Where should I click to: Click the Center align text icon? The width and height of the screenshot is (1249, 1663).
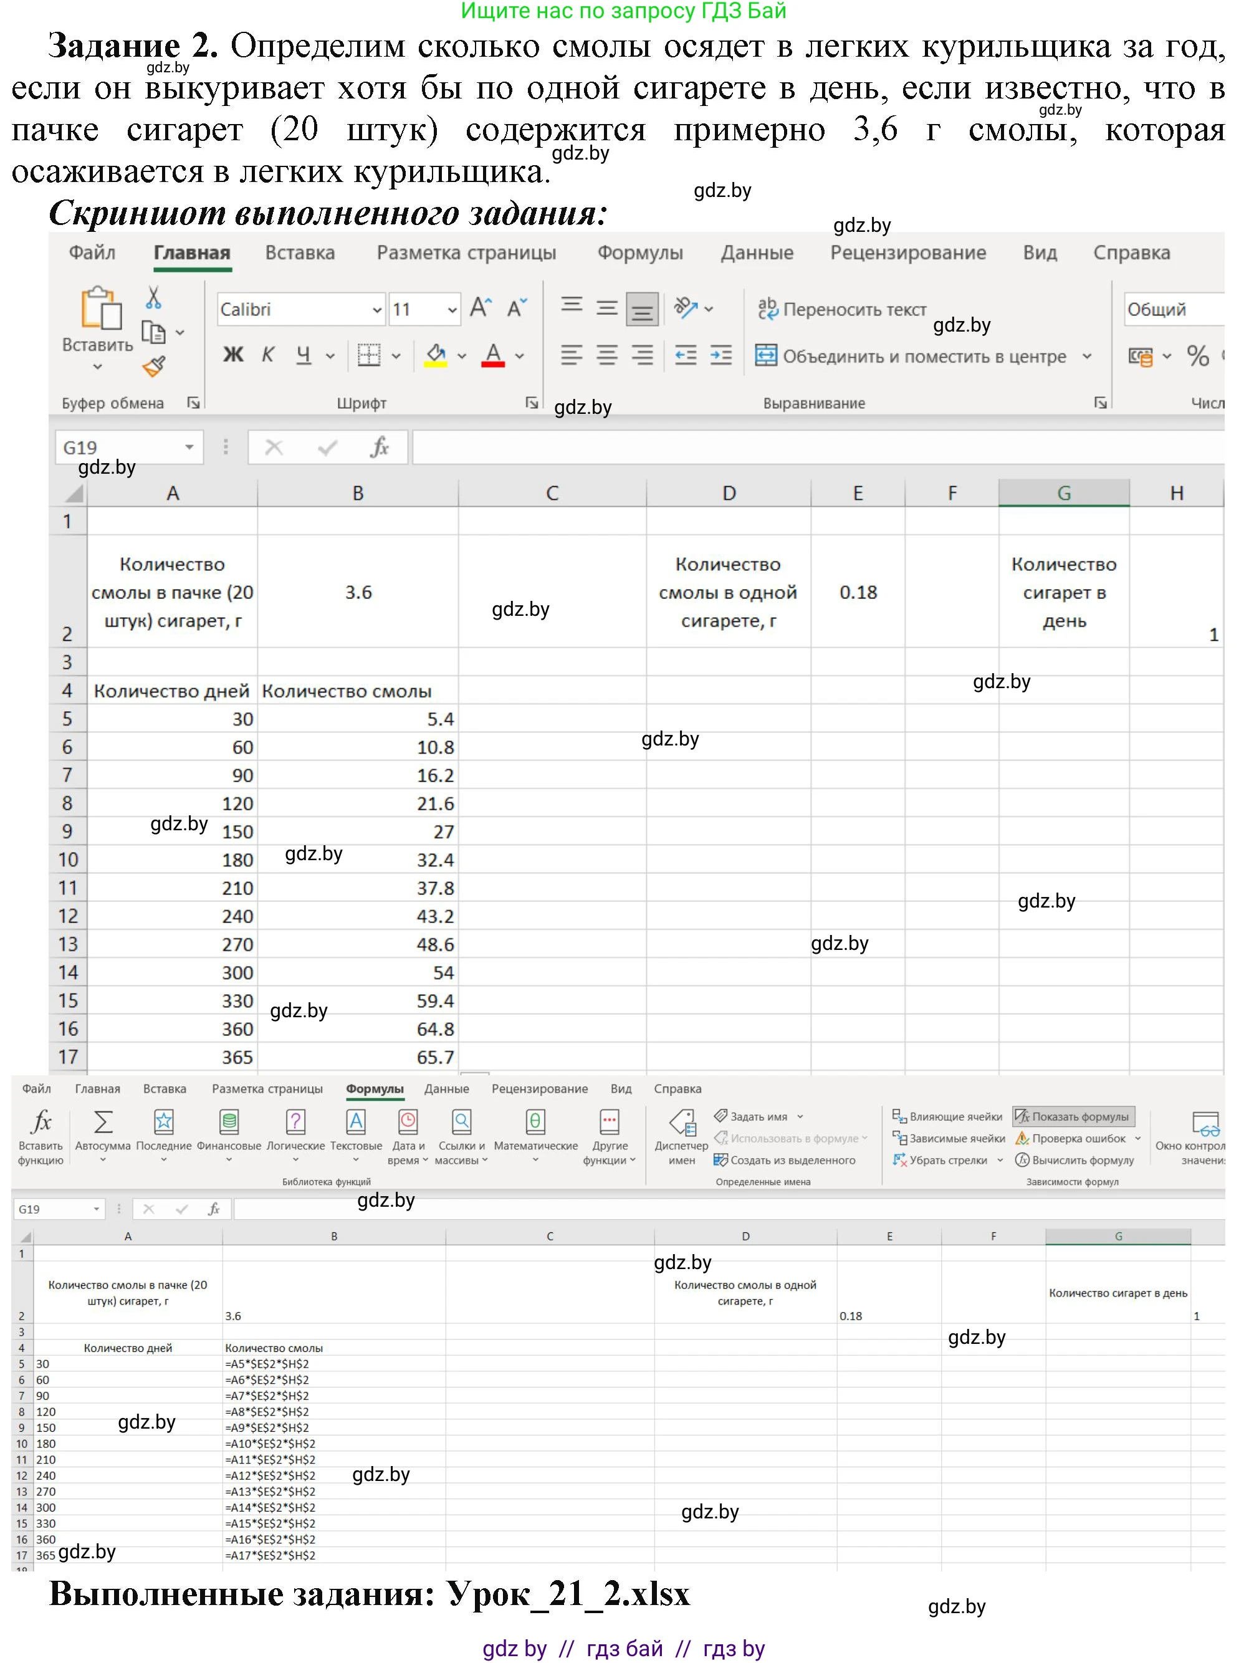[x=607, y=355]
